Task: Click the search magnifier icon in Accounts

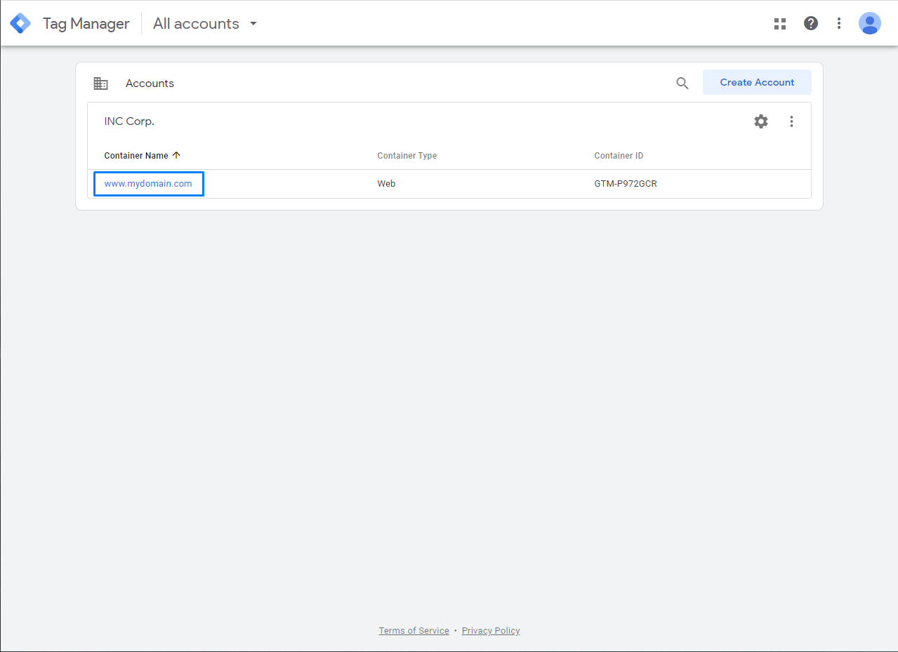Action: pos(682,83)
